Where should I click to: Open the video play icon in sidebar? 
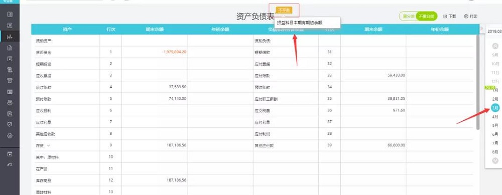[x=10, y=154]
